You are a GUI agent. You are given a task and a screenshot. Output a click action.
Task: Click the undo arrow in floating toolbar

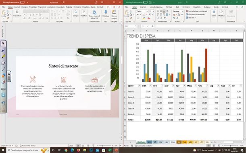[4, 103]
